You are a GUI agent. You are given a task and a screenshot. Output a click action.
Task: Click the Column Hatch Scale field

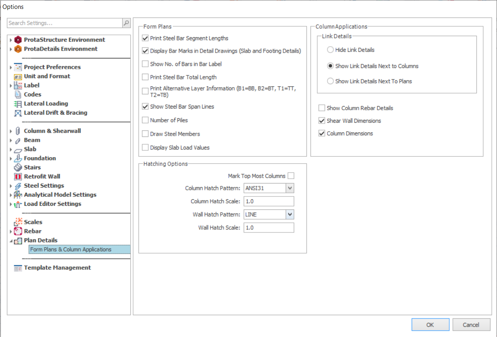268,201
